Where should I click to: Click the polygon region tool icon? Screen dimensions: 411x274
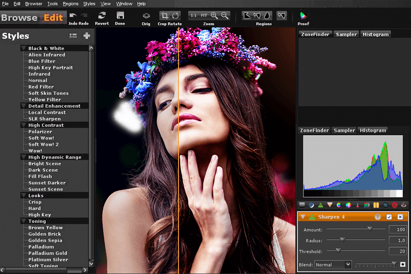pyautogui.click(x=247, y=16)
